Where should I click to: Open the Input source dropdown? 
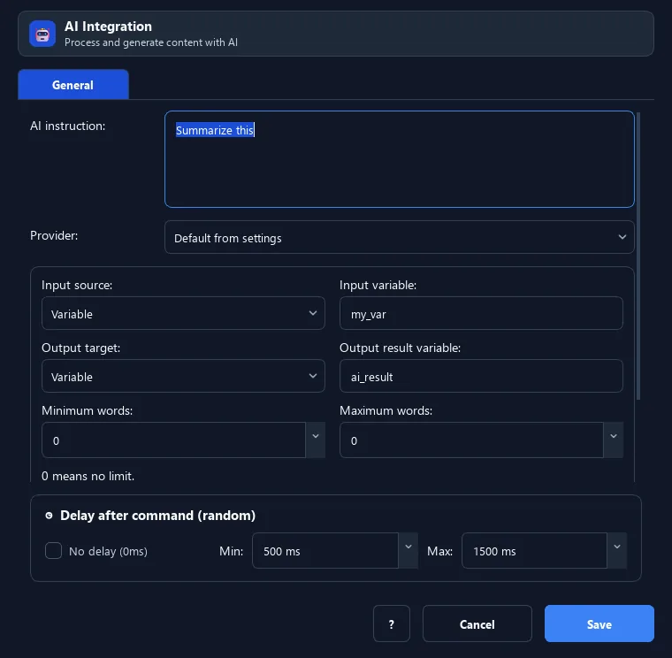pos(183,313)
